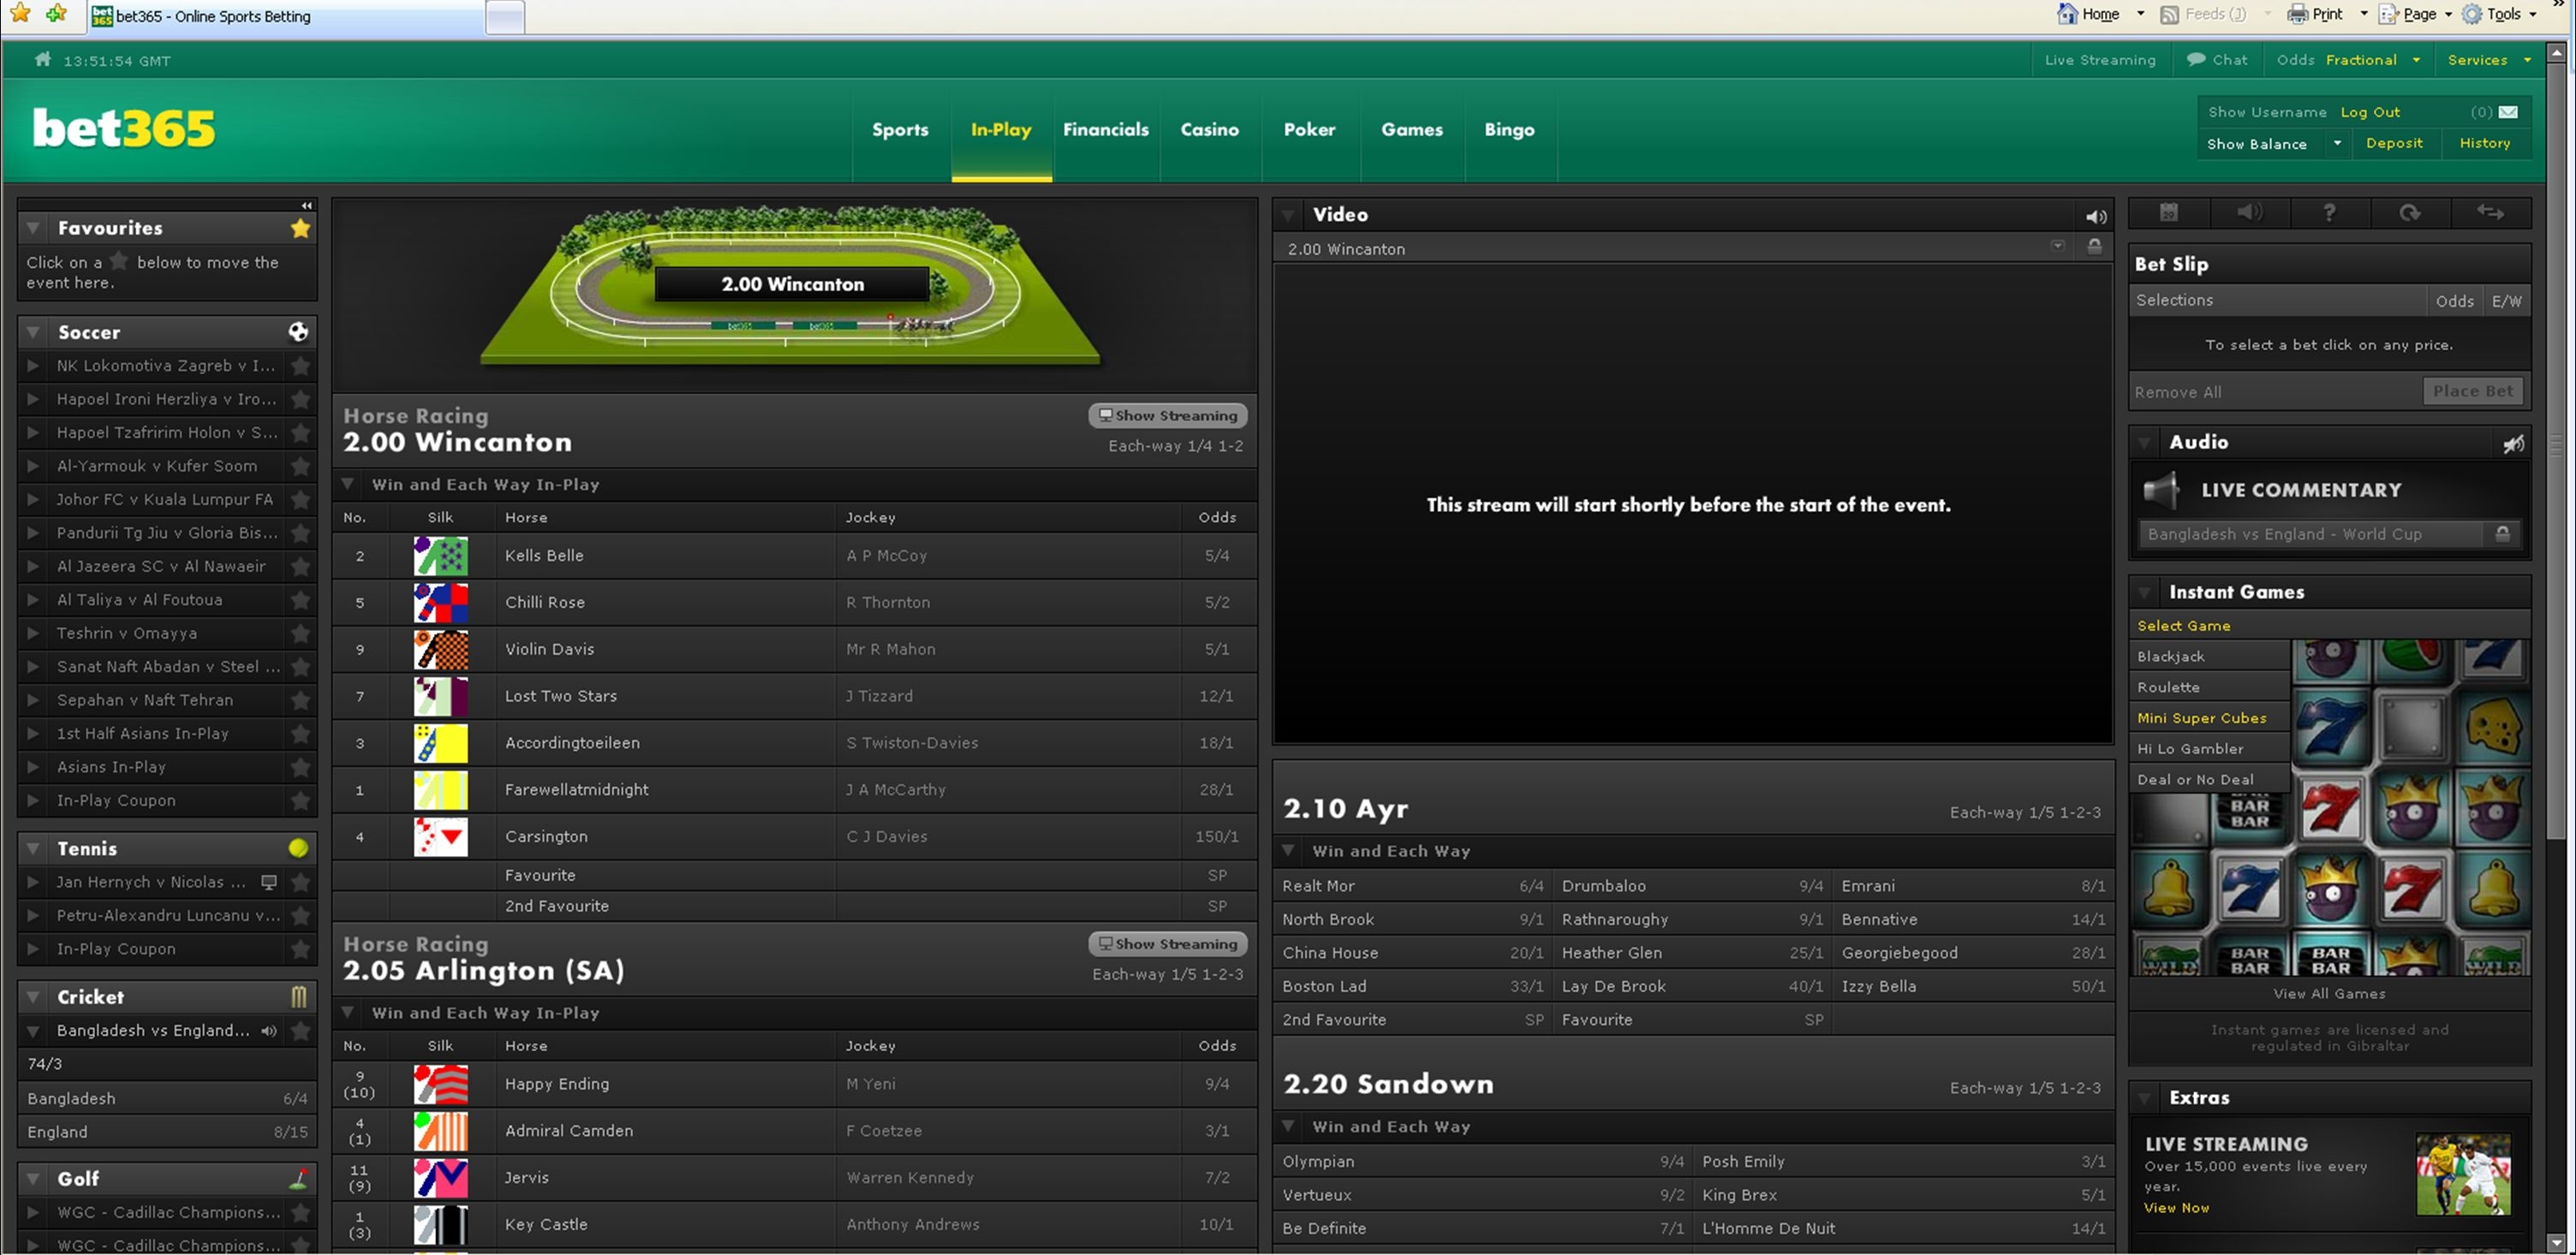Favourite the Teshrin v Omayya match star
This screenshot has height=1255, width=2576.
300,633
